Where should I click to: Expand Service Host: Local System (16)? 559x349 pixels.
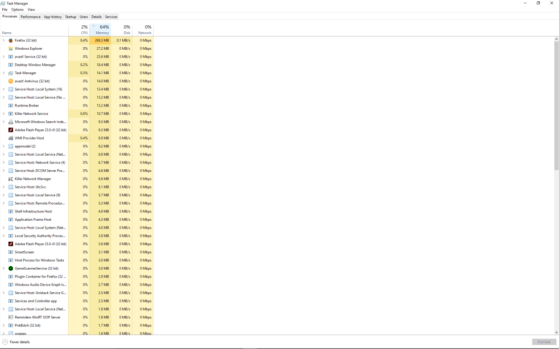pos(4,89)
